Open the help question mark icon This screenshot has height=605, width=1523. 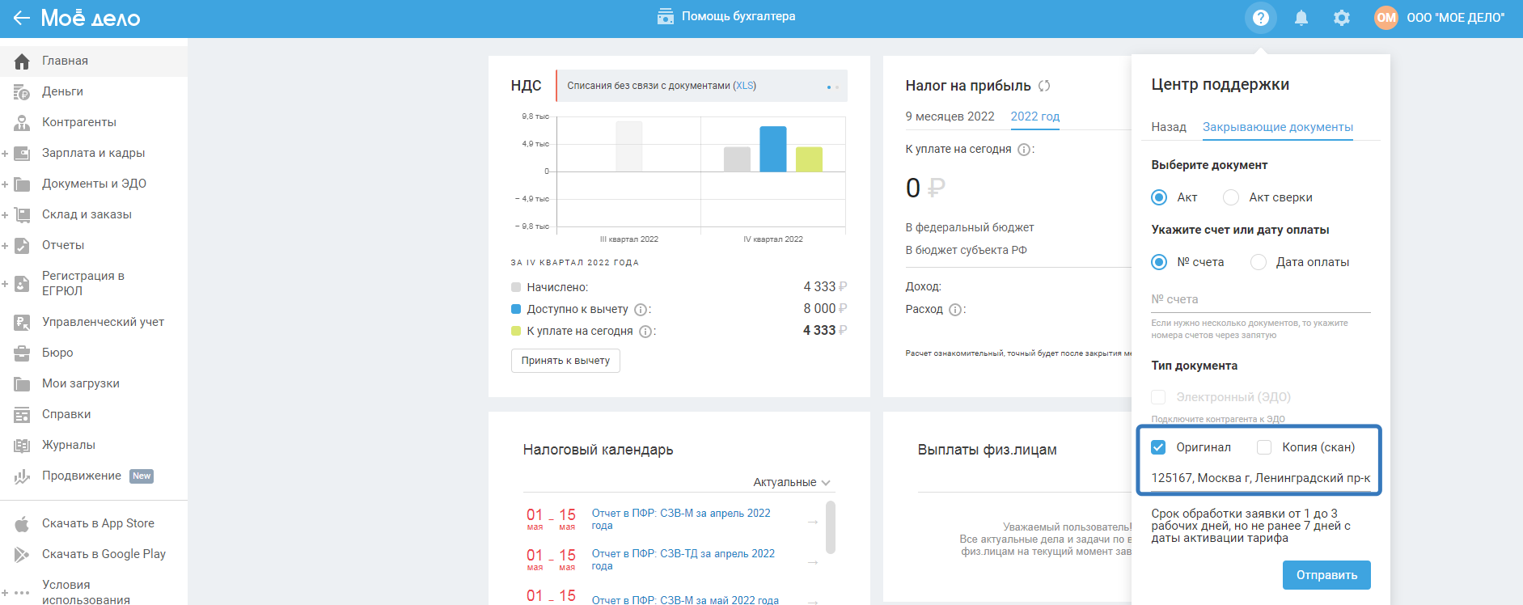[1260, 17]
